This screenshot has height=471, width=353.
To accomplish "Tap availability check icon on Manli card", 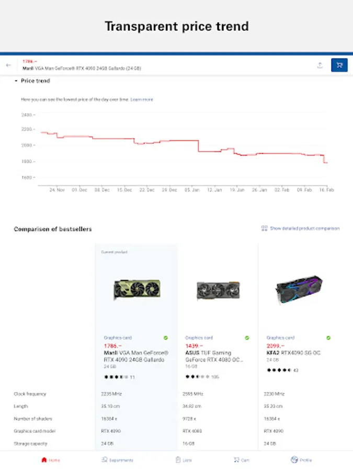I will tap(166, 338).
